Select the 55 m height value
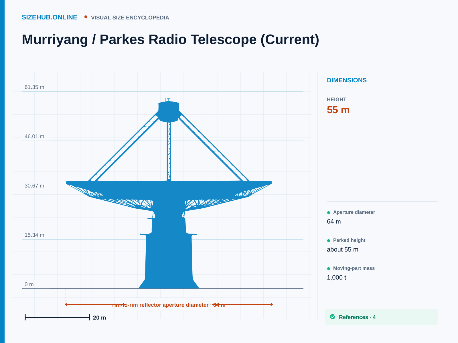Viewport: 458px width, 343px height. tap(338, 110)
